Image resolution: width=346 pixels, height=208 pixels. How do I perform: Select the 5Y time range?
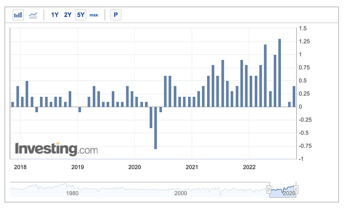coord(81,15)
